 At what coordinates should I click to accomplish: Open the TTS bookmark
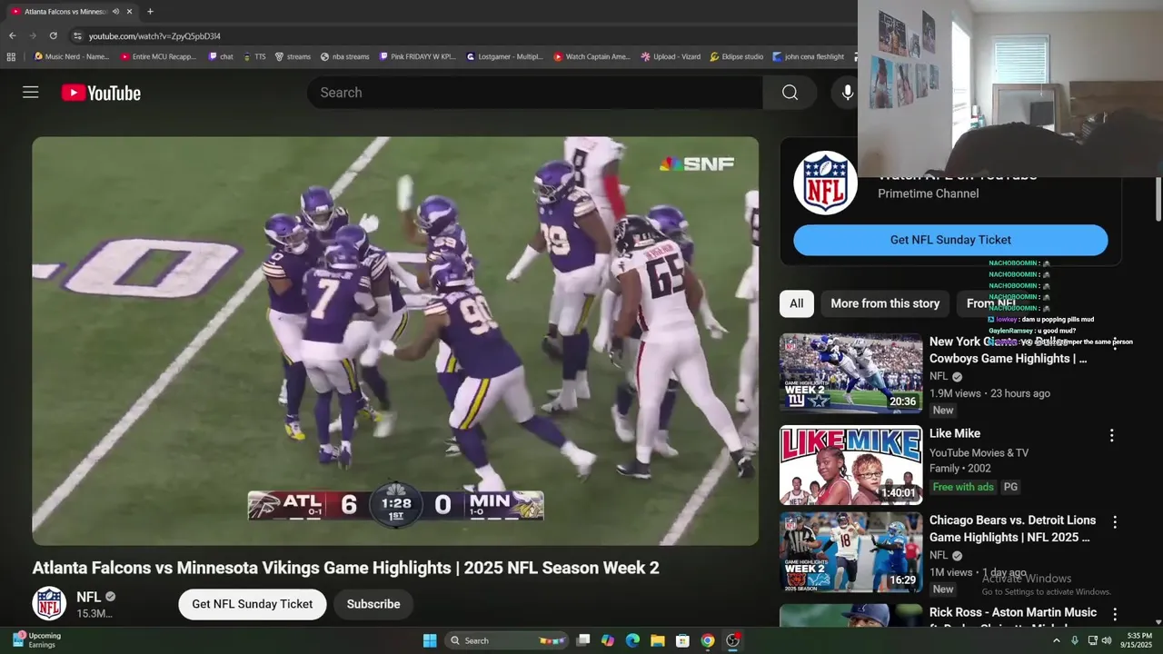[x=254, y=56]
